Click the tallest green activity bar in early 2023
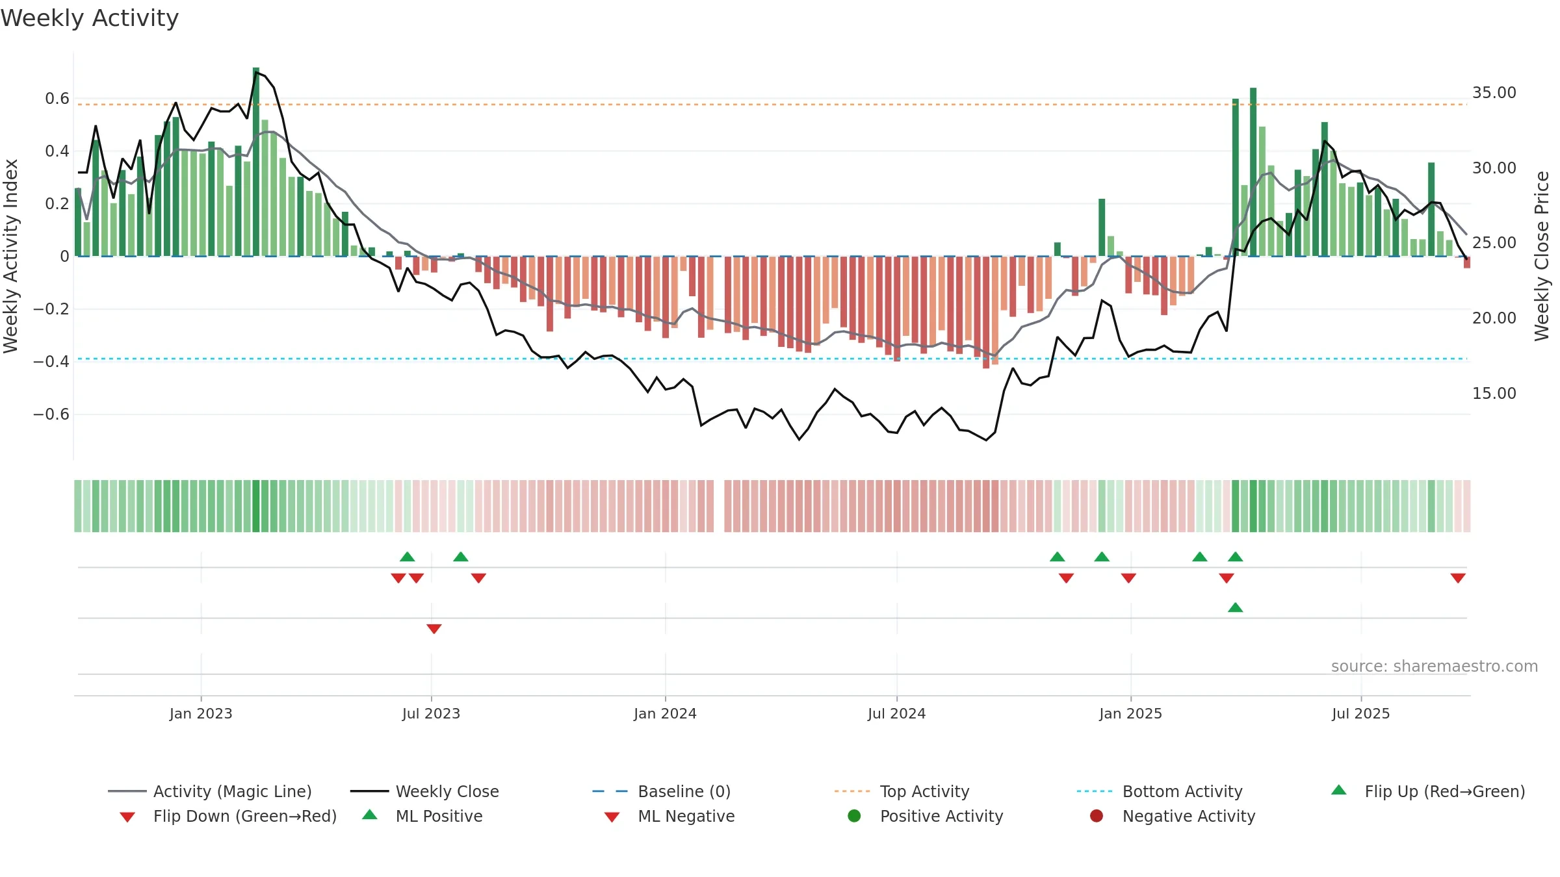 point(256,162)
